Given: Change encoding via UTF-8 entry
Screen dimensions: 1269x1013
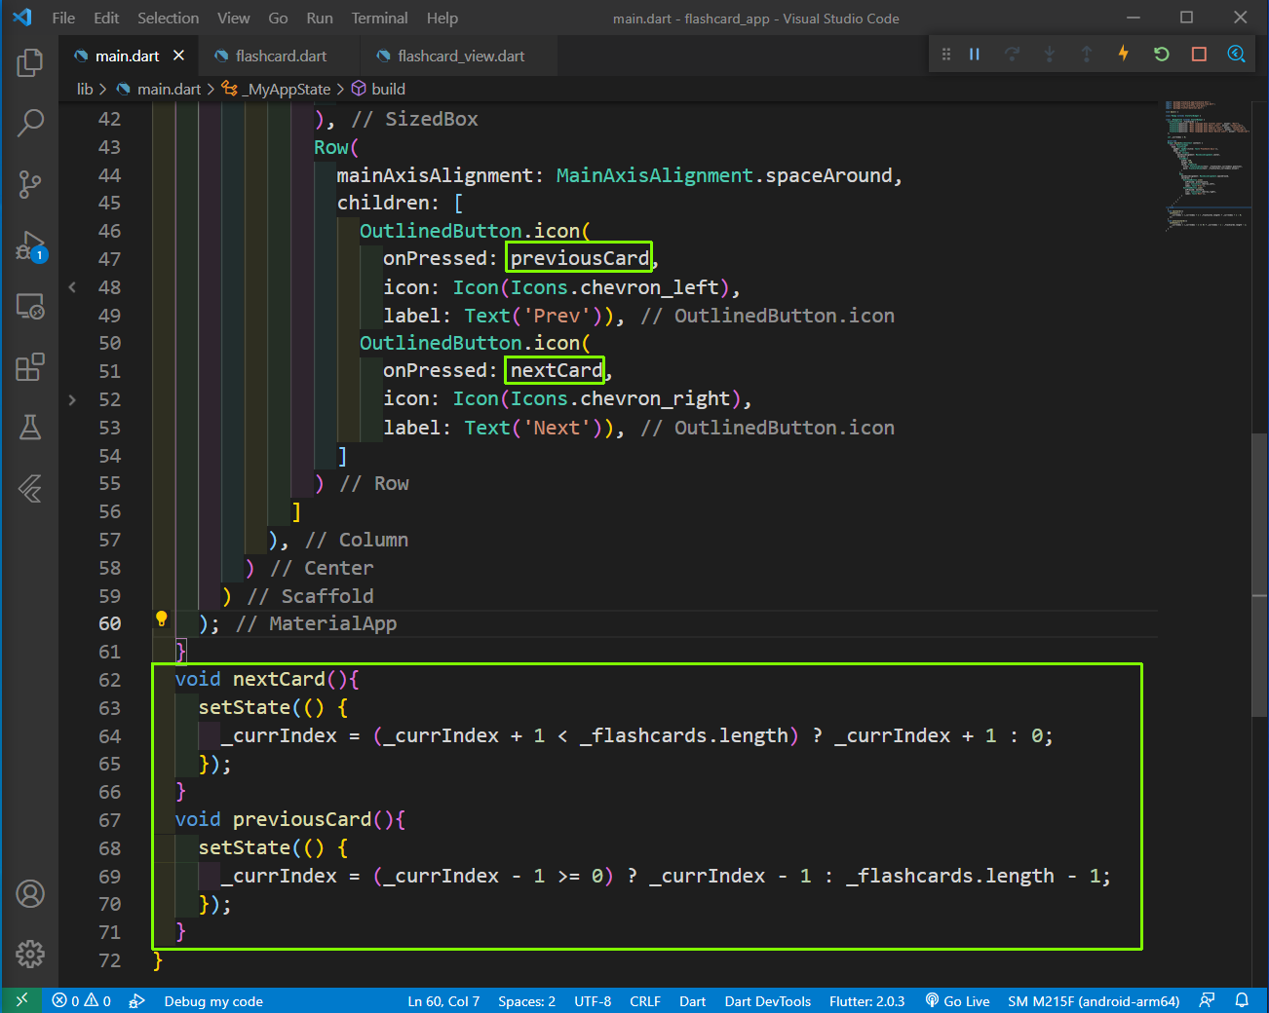Looking at the screenshot, I should pos(593,1001).
